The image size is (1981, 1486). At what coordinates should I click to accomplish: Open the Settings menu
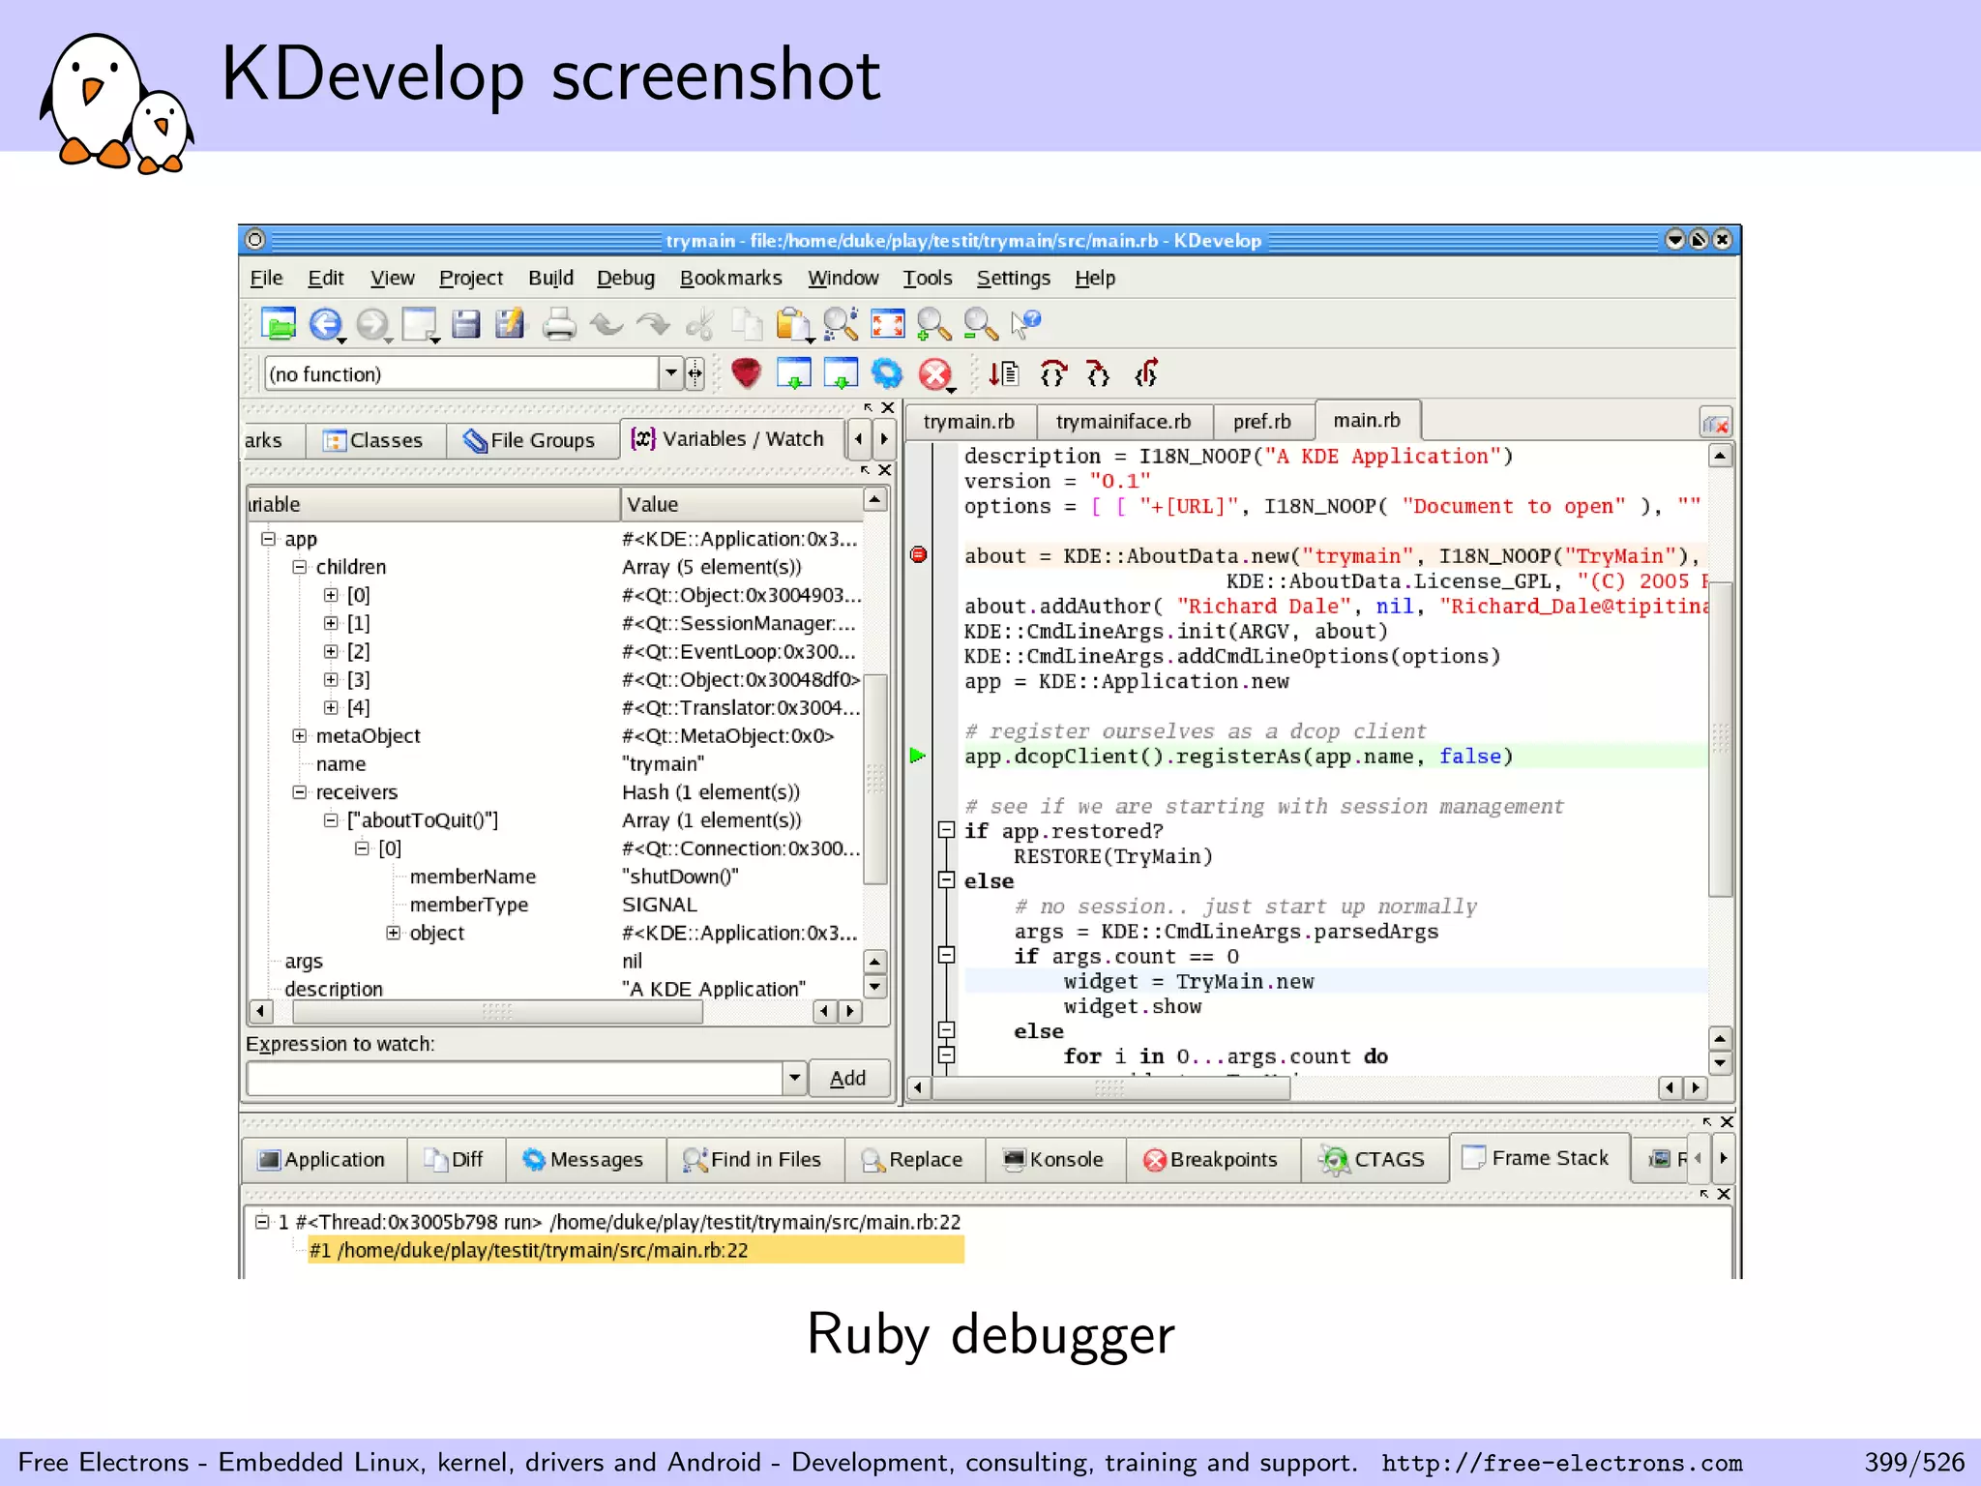click(1013, 279)
